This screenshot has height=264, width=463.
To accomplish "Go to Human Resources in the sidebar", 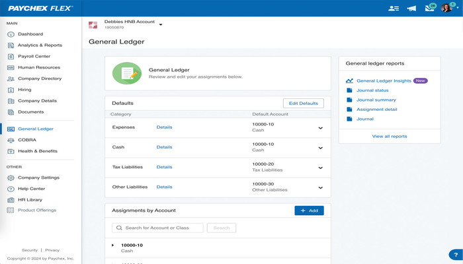I will [x=38, y=67].
